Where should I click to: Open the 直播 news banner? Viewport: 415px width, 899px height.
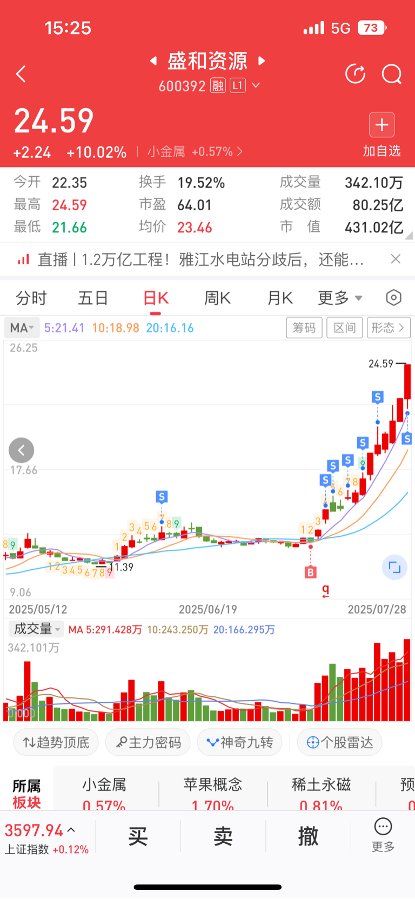tap(200, 259)
